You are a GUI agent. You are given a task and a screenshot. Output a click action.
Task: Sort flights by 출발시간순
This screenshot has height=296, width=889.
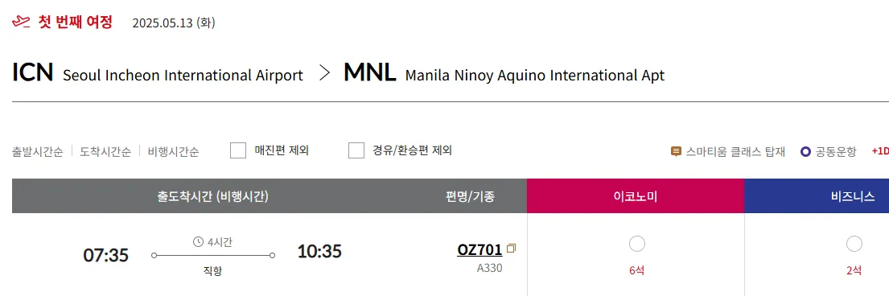(38, 152)
